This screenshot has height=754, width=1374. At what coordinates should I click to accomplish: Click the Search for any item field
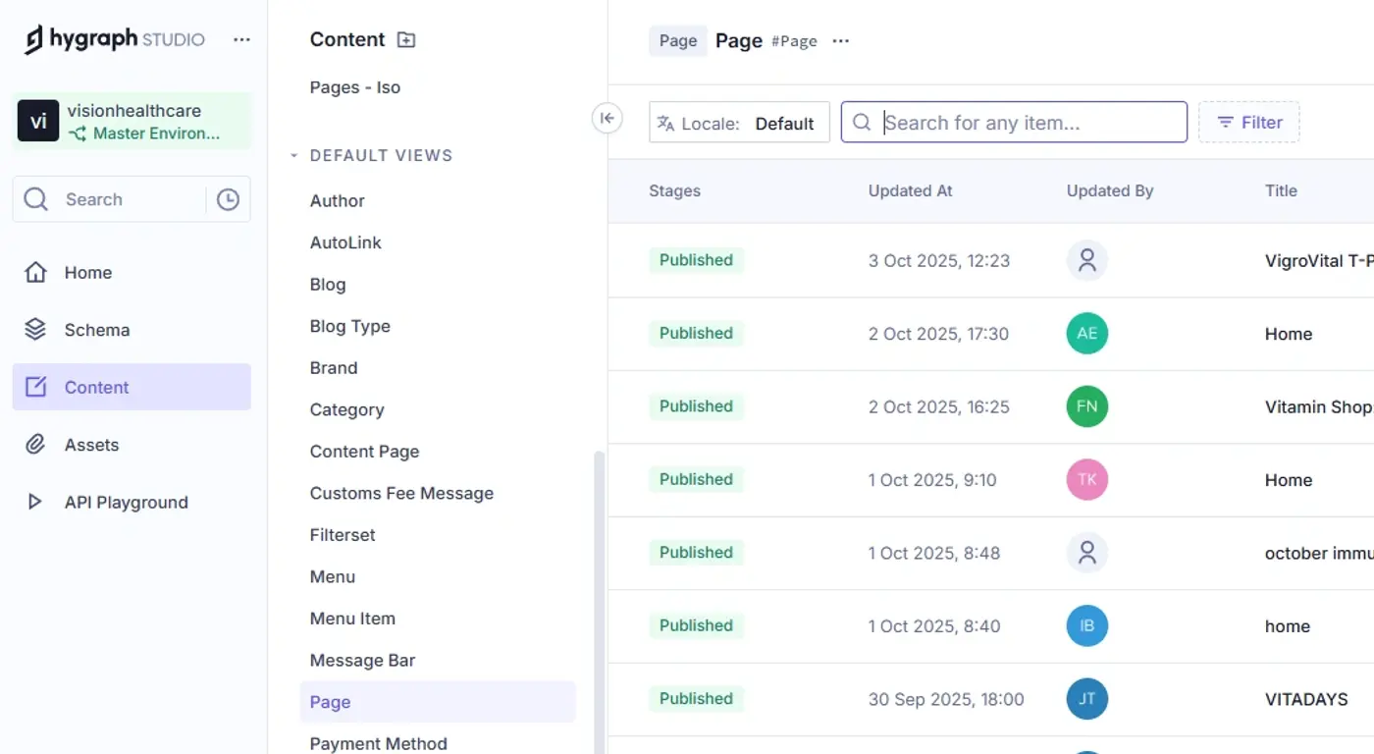[x=1014, y=123]
